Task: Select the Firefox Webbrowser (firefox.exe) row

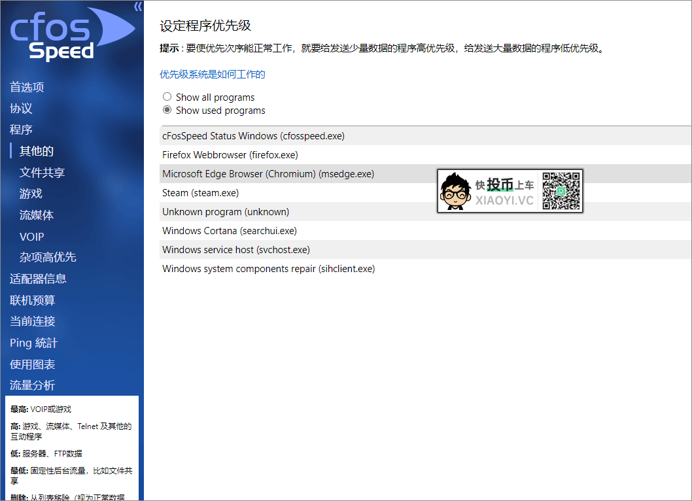Action: [425, 155]
